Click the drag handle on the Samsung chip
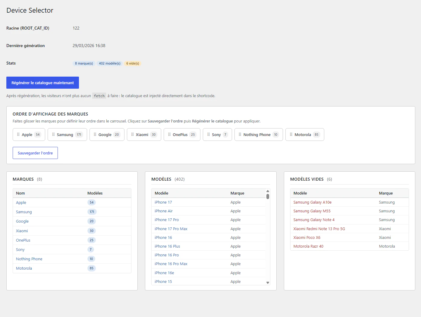The image size is (421, 317). [53, 135]
